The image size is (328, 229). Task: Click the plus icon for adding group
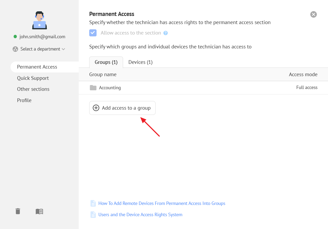pyautogui.click(x=96, y=108)
